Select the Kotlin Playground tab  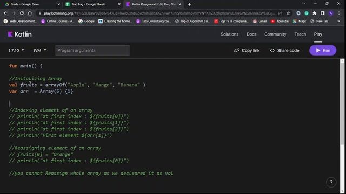[x=154, y=4]
